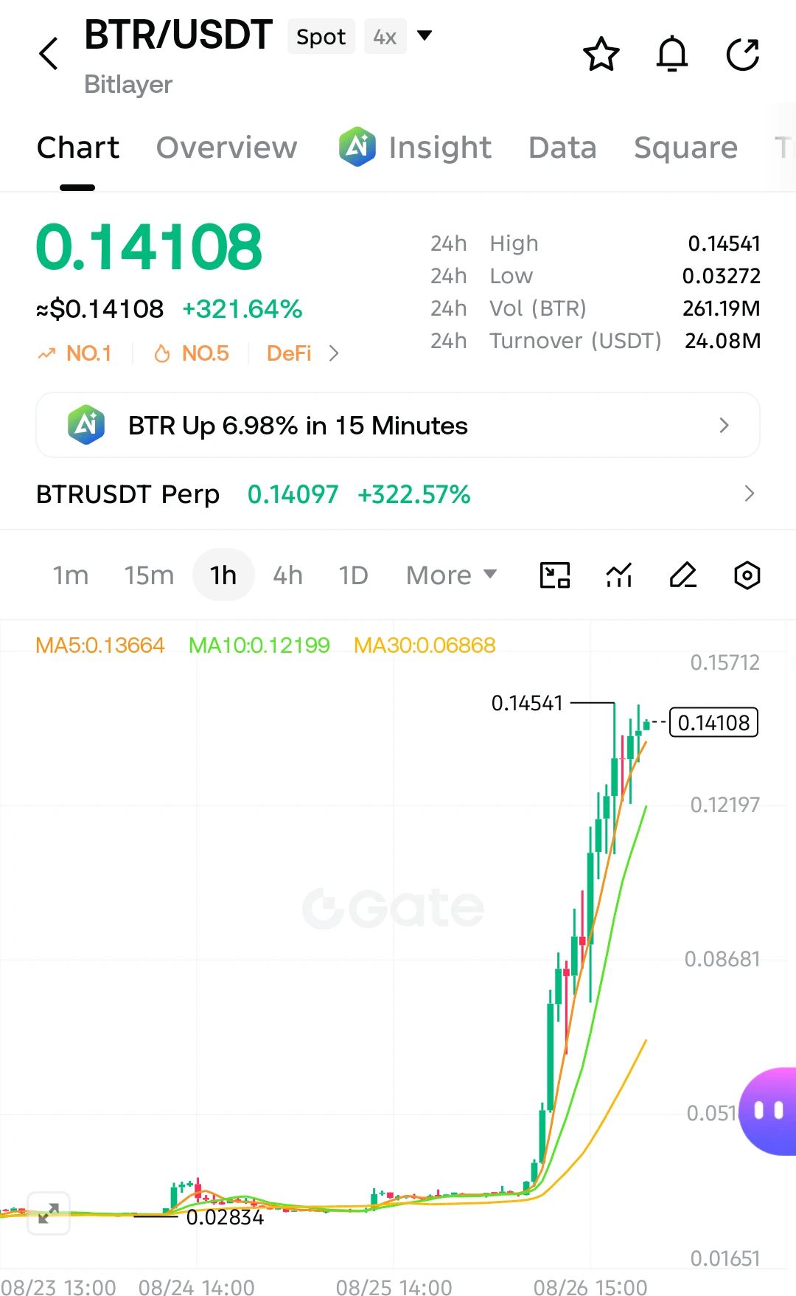Switch to the Square tab
This screenshot has width=796, height=1296.
pos(685,148)
